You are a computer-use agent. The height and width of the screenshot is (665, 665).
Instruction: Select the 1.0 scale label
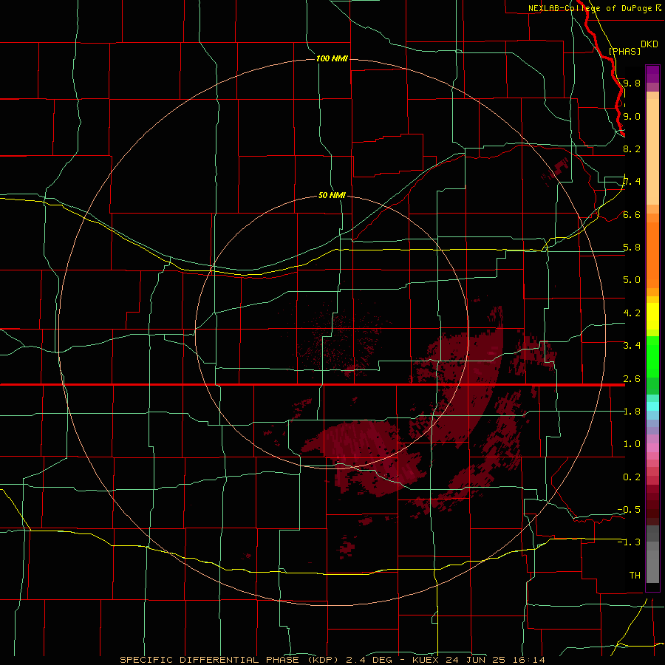point(632,444)
